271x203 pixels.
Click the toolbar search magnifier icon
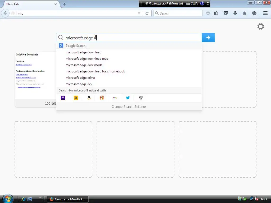pyautogui.click(x=157, y=13)
